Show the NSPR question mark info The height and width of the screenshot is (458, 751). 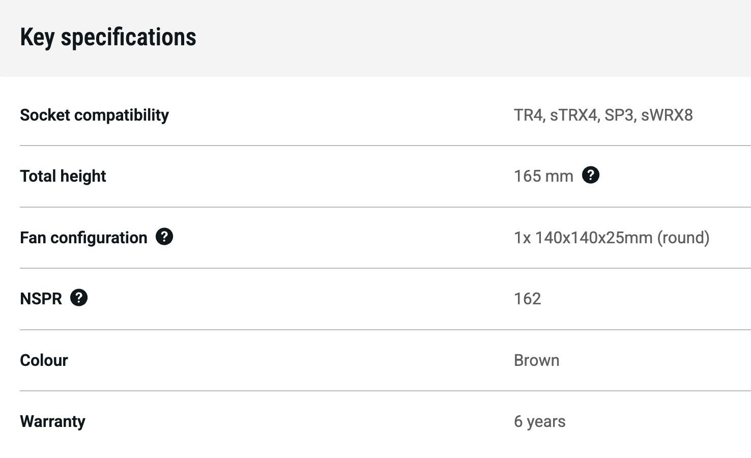(x=79, y=298)
